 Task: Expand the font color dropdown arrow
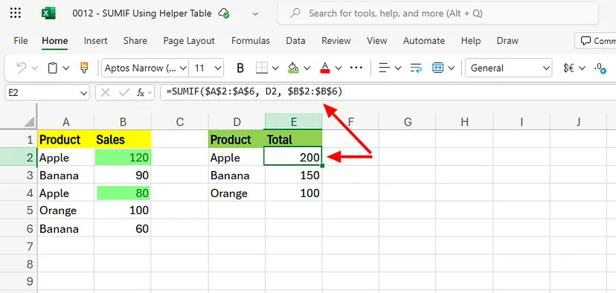point(338,68)
